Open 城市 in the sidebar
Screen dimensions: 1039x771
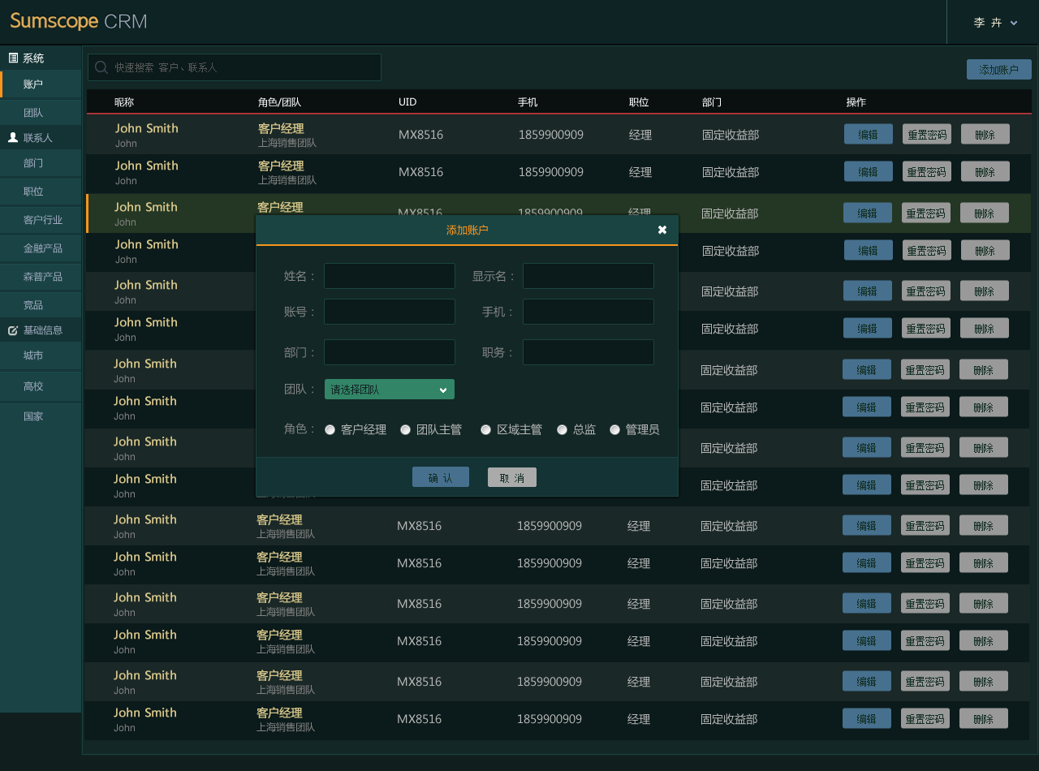[x=41, y=355]
